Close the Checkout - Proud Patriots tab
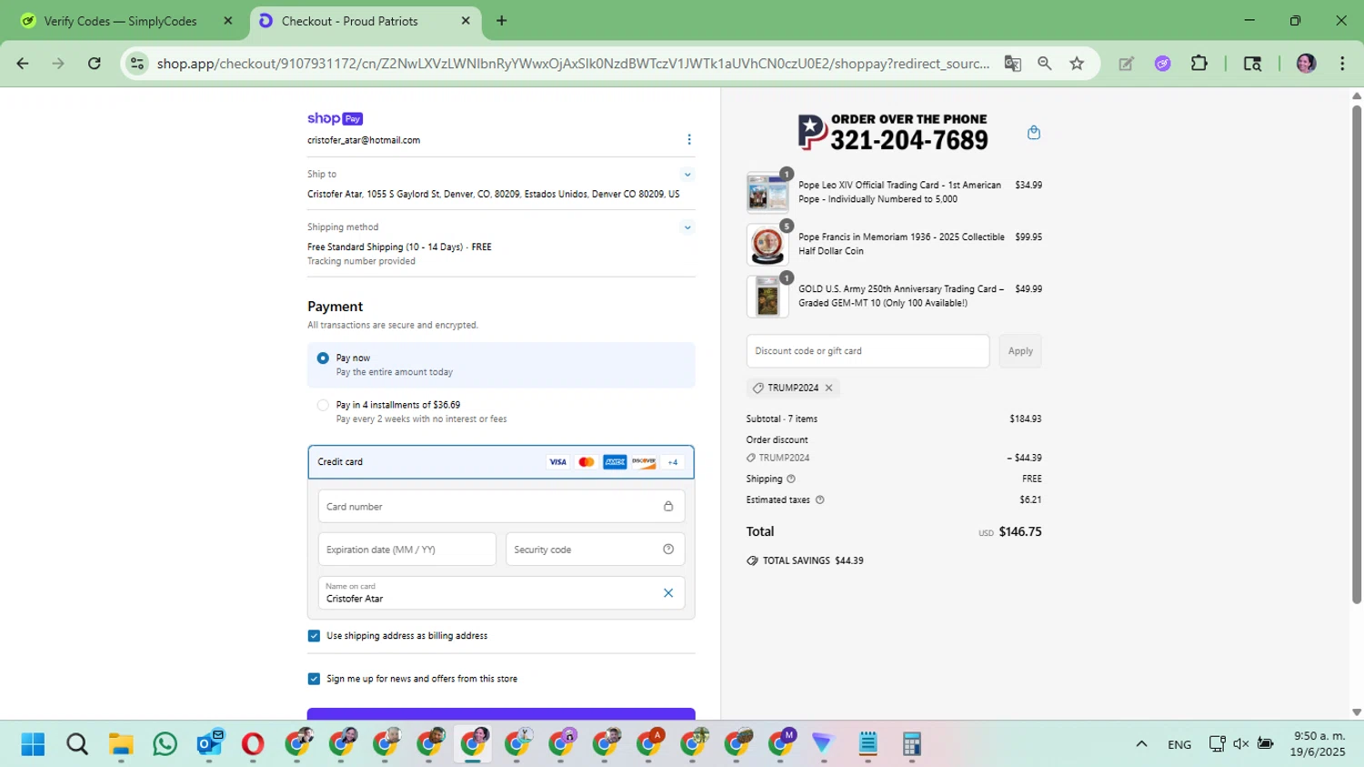 tap(466, 21)
